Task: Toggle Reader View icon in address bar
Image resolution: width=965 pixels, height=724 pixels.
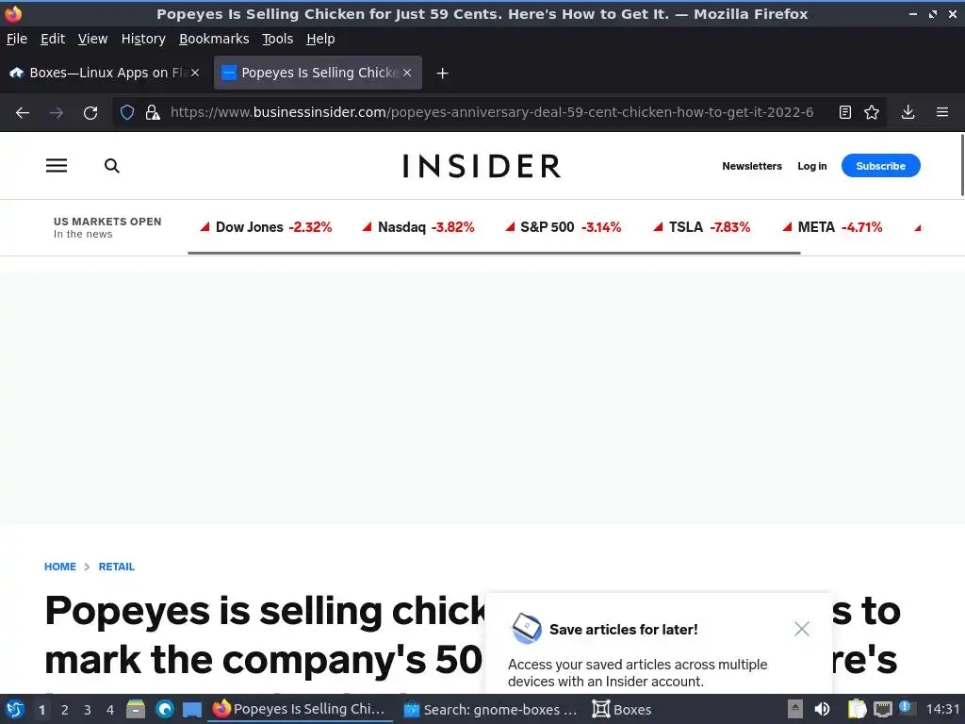Action: pos(845,112)
